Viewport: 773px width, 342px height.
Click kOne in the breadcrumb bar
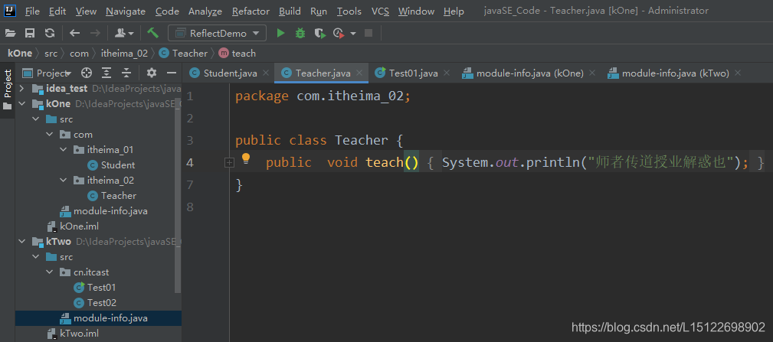point(20,53)
